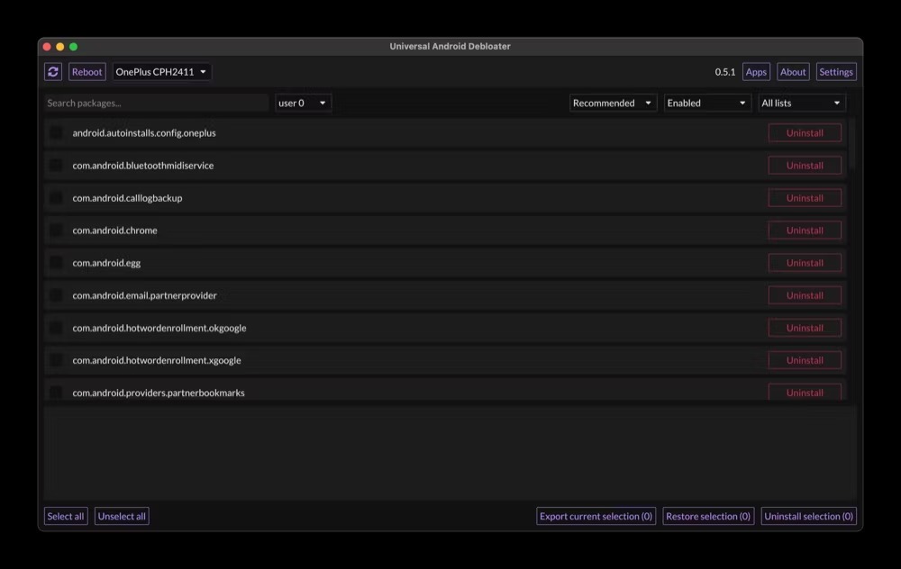Reboot the connected device
Screen dimensions: 901x569
pos(86,72)
